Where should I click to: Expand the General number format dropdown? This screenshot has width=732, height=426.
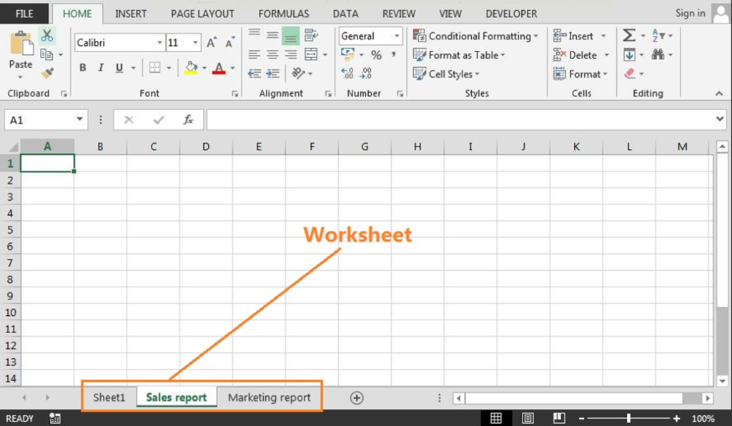coord(395,36)
